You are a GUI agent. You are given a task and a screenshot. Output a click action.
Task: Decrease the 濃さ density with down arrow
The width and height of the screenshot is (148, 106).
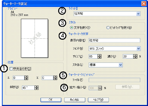point(135,57)
